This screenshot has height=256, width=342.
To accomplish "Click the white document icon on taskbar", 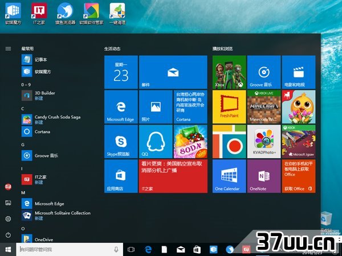I will pos(164,250).
